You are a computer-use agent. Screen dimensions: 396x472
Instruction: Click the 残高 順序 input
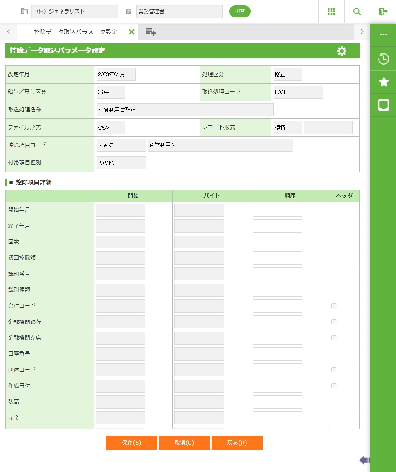pyautogui.click(x=278, y=402)
